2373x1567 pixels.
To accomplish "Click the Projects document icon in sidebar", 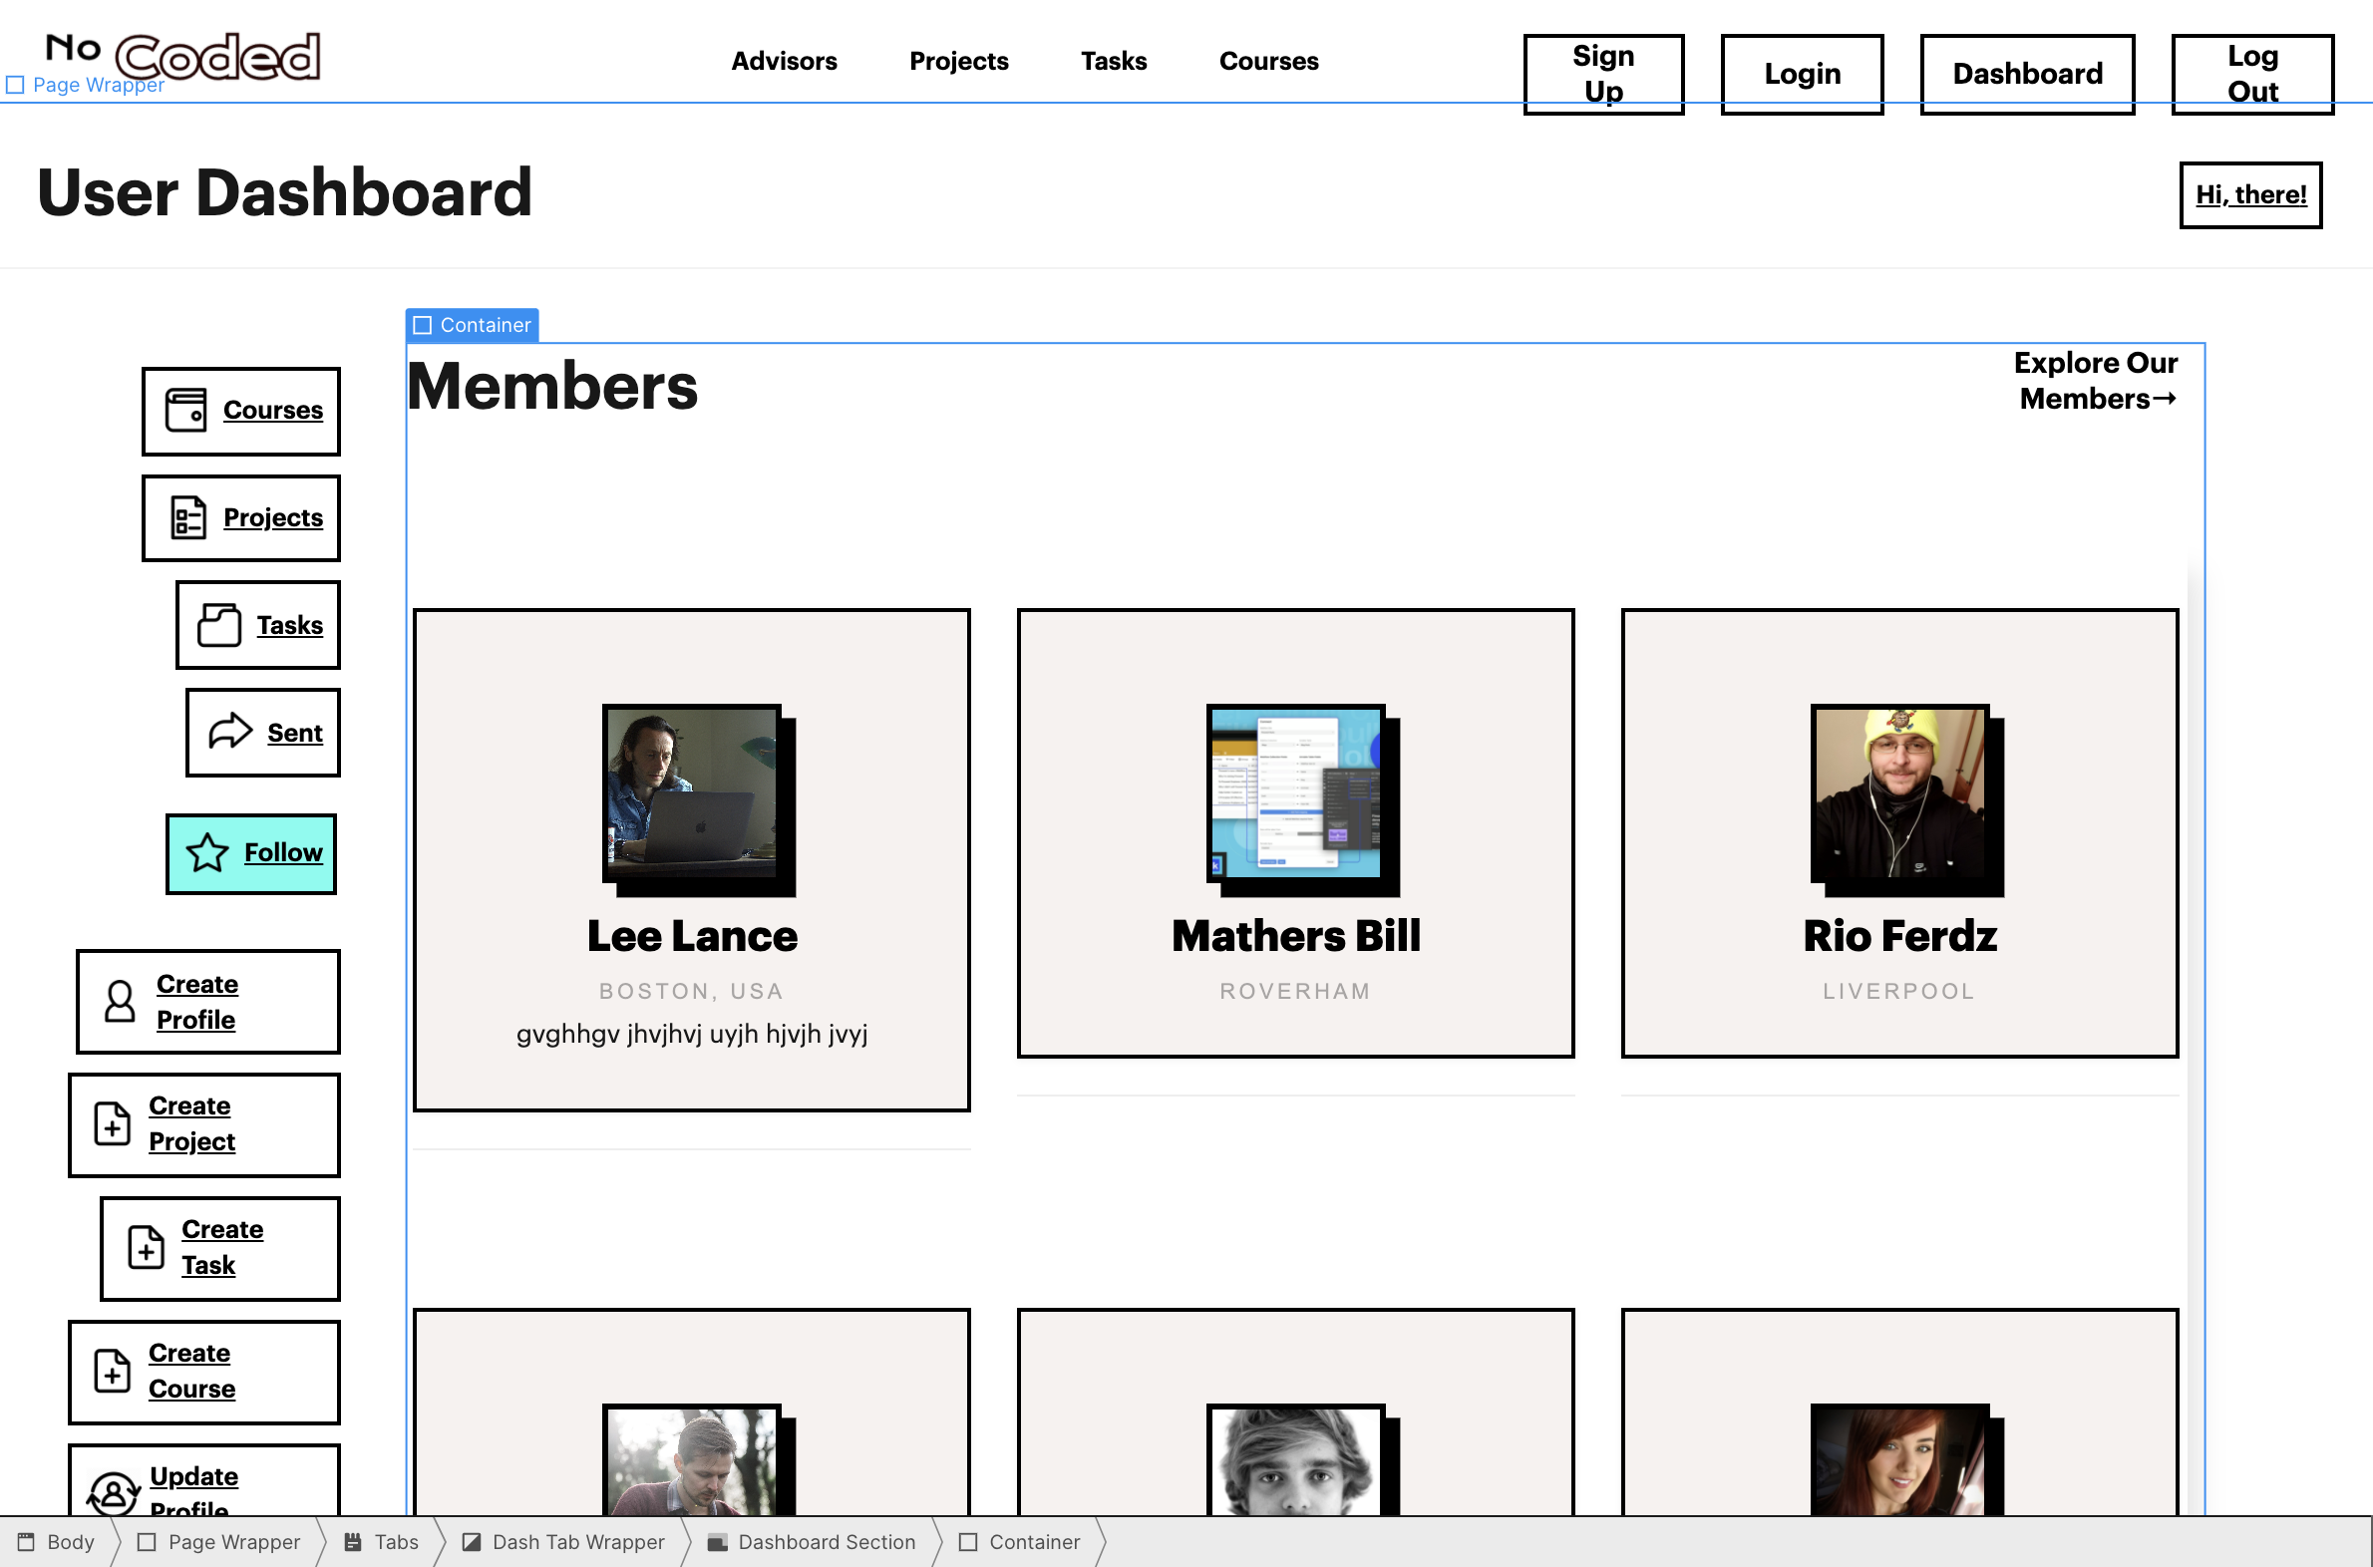I will click(189, 517).
